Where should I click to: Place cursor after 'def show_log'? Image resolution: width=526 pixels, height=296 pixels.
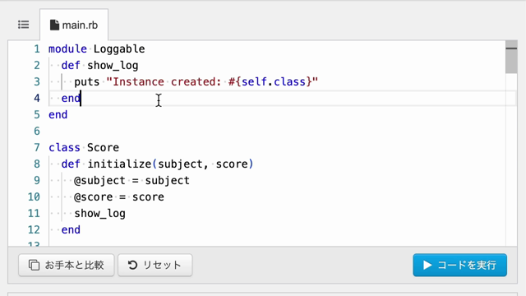point(139,66)
